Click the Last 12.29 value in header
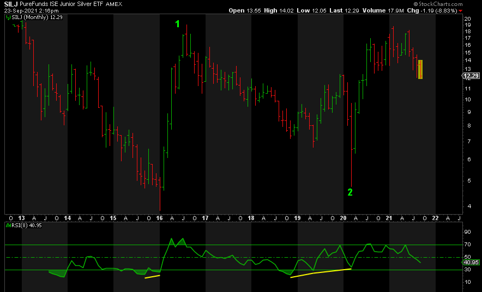 pos(344,10)
